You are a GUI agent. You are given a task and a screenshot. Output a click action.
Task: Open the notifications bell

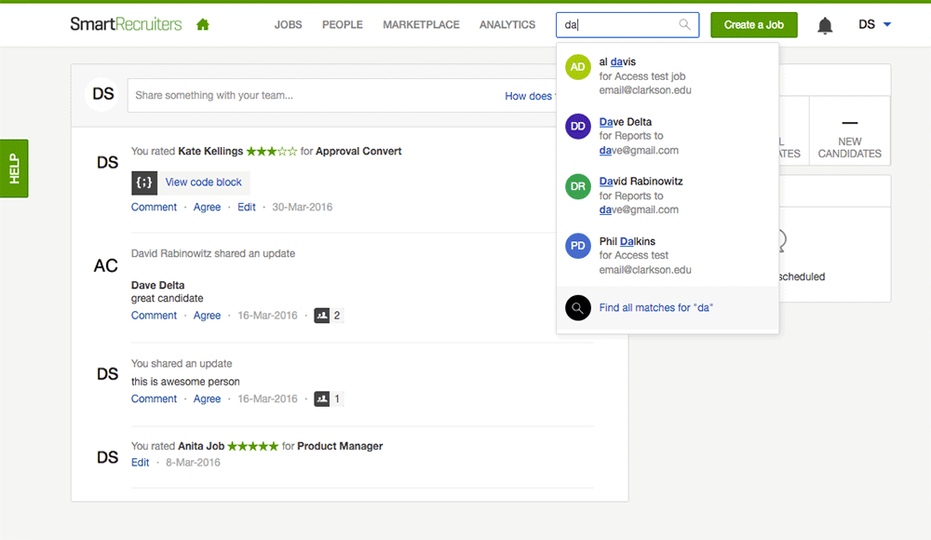coord(824,25)
